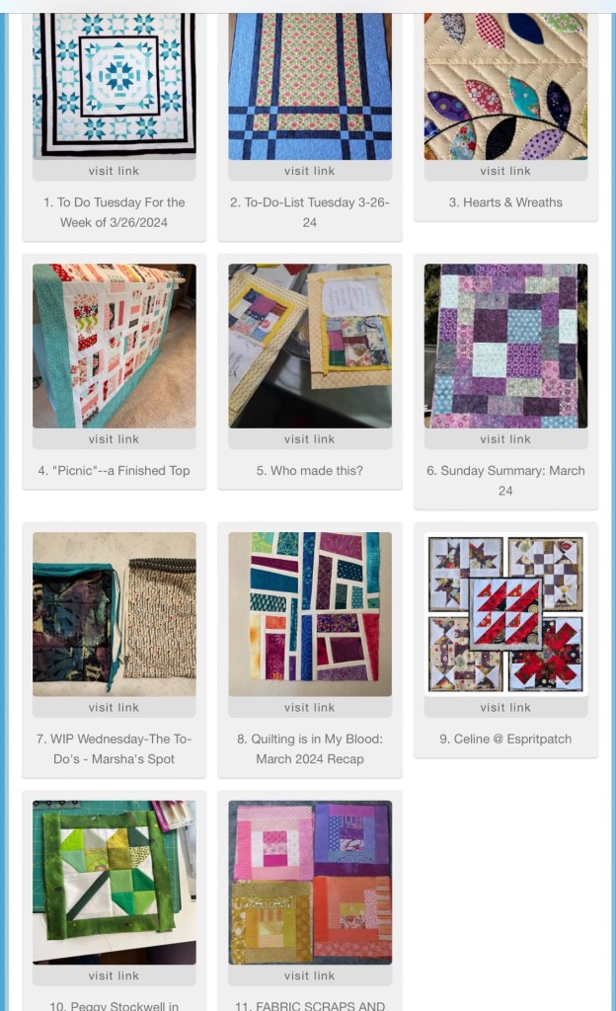This screenshot has width=616, height=1011.
Task: Click visit link under To Do Tuesday entry
Action: pos(115,171)
